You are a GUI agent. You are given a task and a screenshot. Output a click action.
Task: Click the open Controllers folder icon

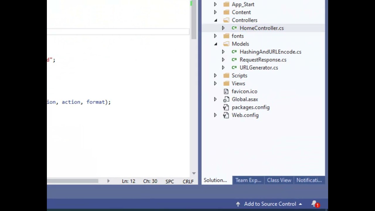[x=226, y=20]
